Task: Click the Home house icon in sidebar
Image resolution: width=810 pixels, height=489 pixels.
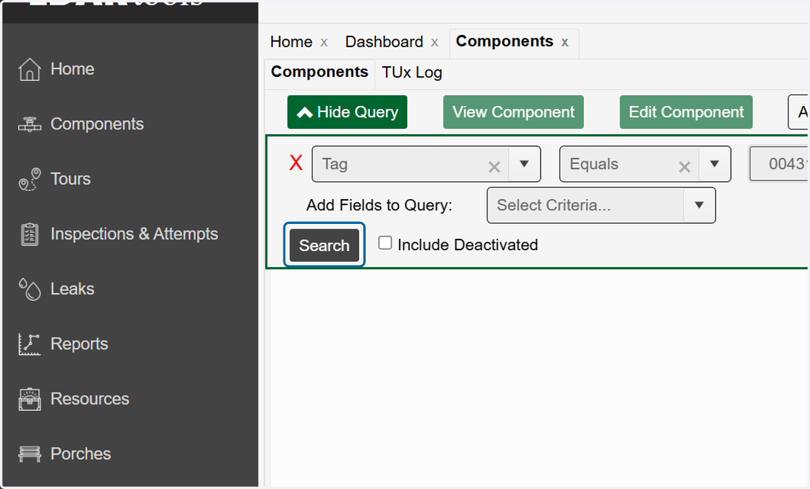Action: 29,69
